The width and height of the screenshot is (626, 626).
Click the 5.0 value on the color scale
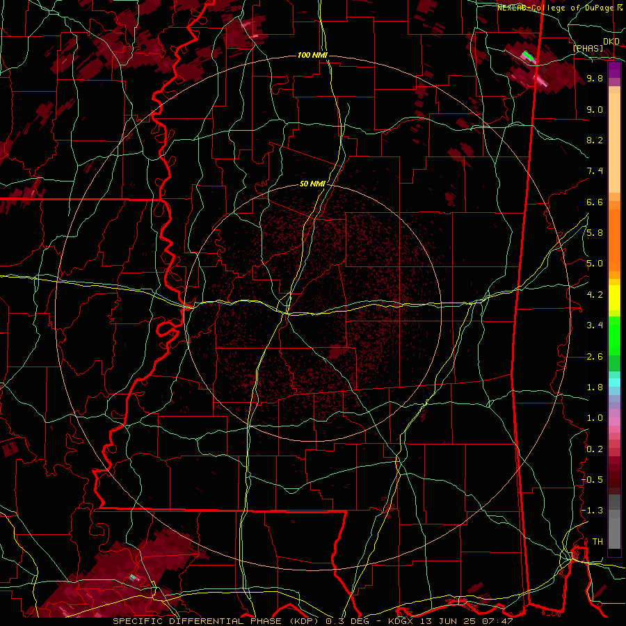tap(595, 264)
